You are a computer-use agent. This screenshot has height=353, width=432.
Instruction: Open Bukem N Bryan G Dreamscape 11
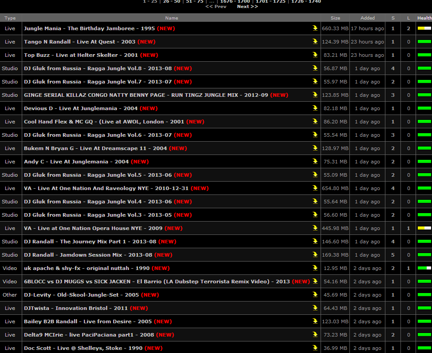point(95,148)
